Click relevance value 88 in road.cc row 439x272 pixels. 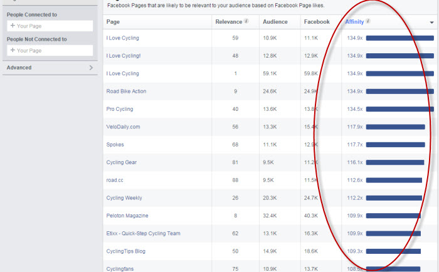click(x=235, y=180)
